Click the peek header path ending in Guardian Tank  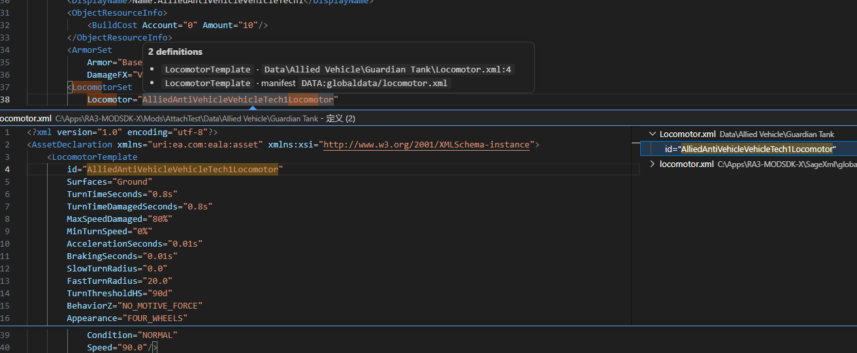pos(187,118)
